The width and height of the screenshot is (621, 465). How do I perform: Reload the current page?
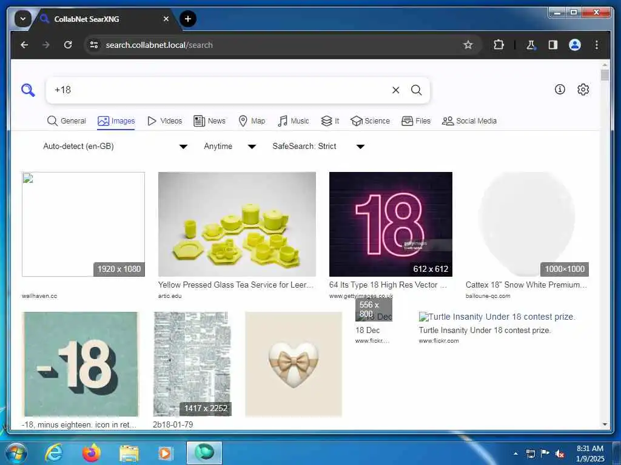click(x=68, y=45)
